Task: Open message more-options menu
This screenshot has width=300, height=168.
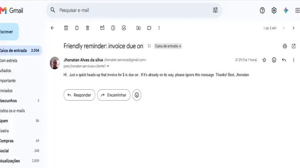Action: pyautogui.click(x=293, y=60)
